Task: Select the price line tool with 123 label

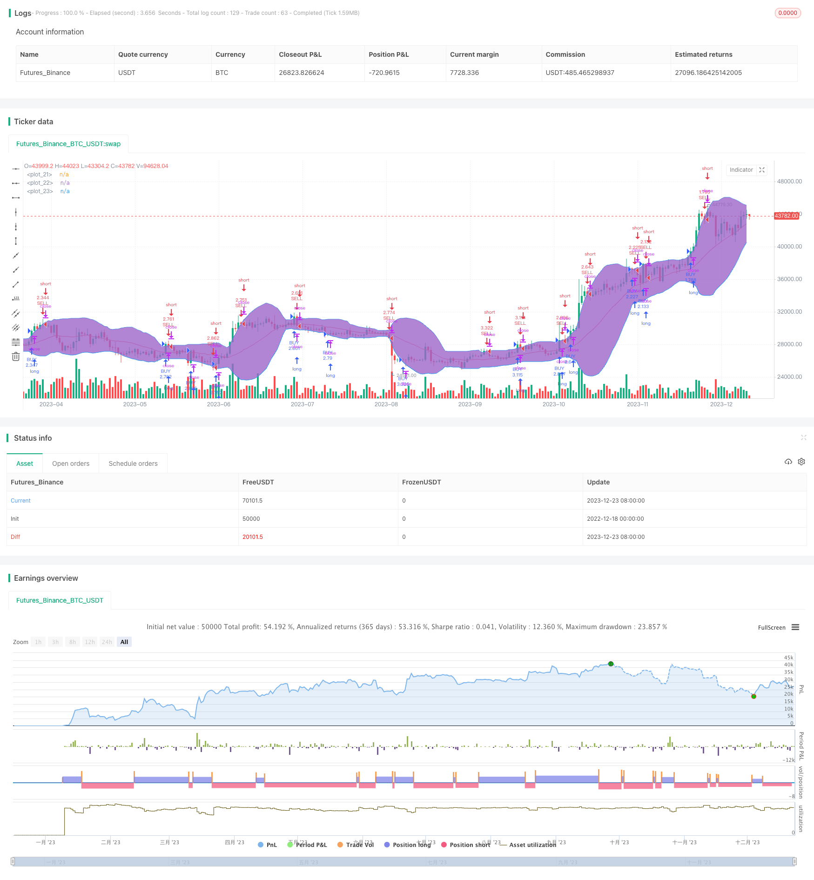Action: 16,299
